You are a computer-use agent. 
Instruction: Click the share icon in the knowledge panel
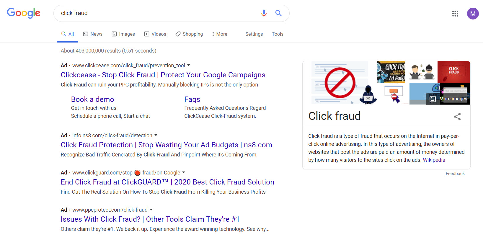(457, 117)
